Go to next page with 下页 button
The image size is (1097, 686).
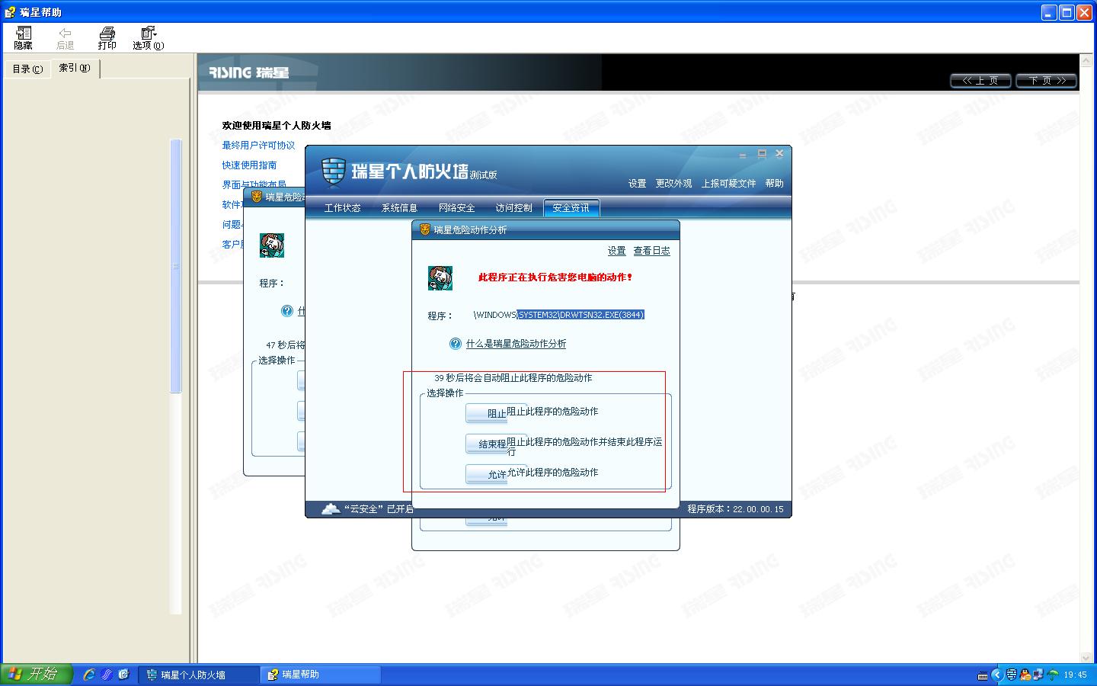click(1047, 81)
